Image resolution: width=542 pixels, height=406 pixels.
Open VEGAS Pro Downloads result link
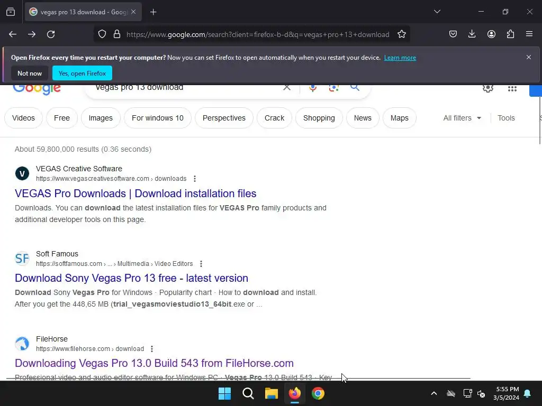[x=135, y=193]
